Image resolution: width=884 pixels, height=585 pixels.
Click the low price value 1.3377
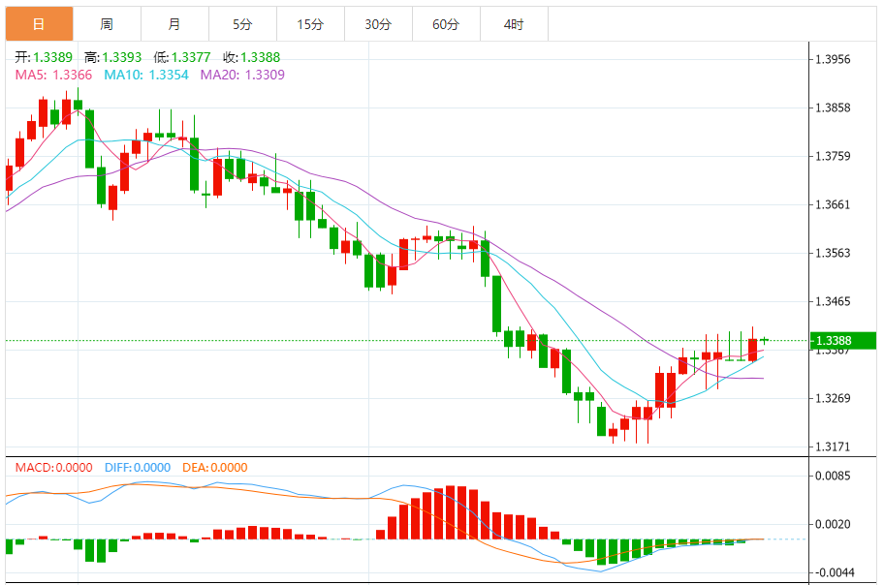[191, 57]
